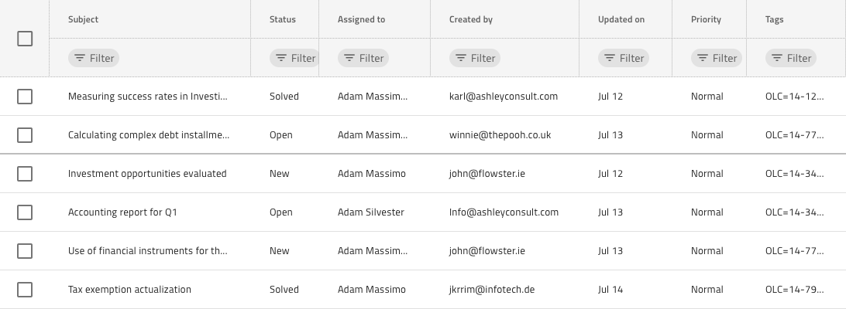
Task: Open the Priority column filter
Action: click(x=716, y=58)
